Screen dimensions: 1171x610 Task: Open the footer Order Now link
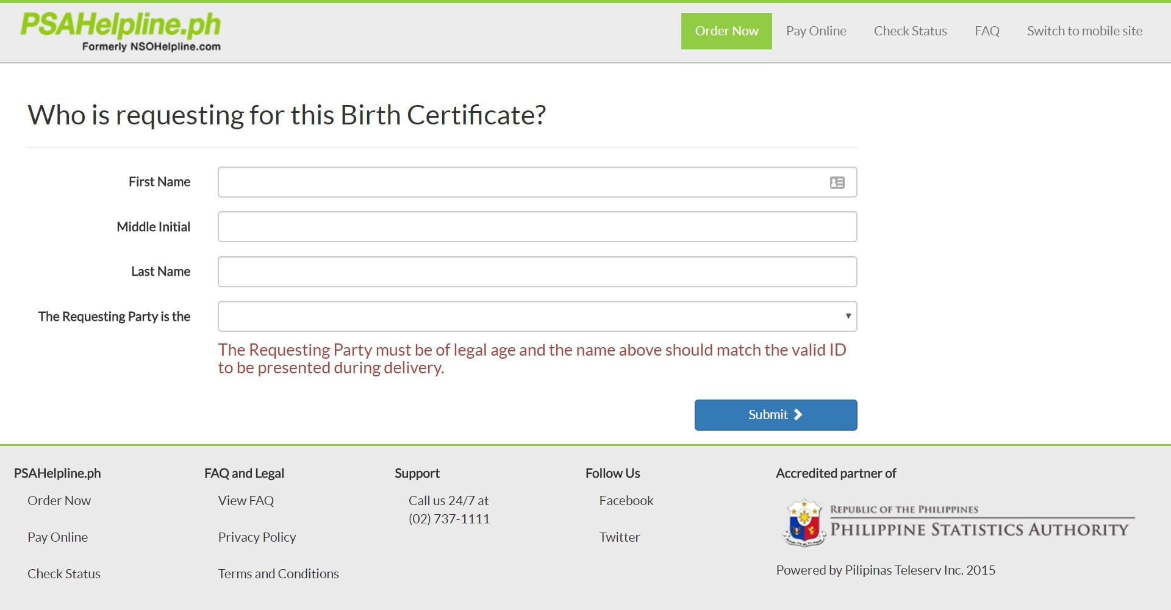pos(59,501)
